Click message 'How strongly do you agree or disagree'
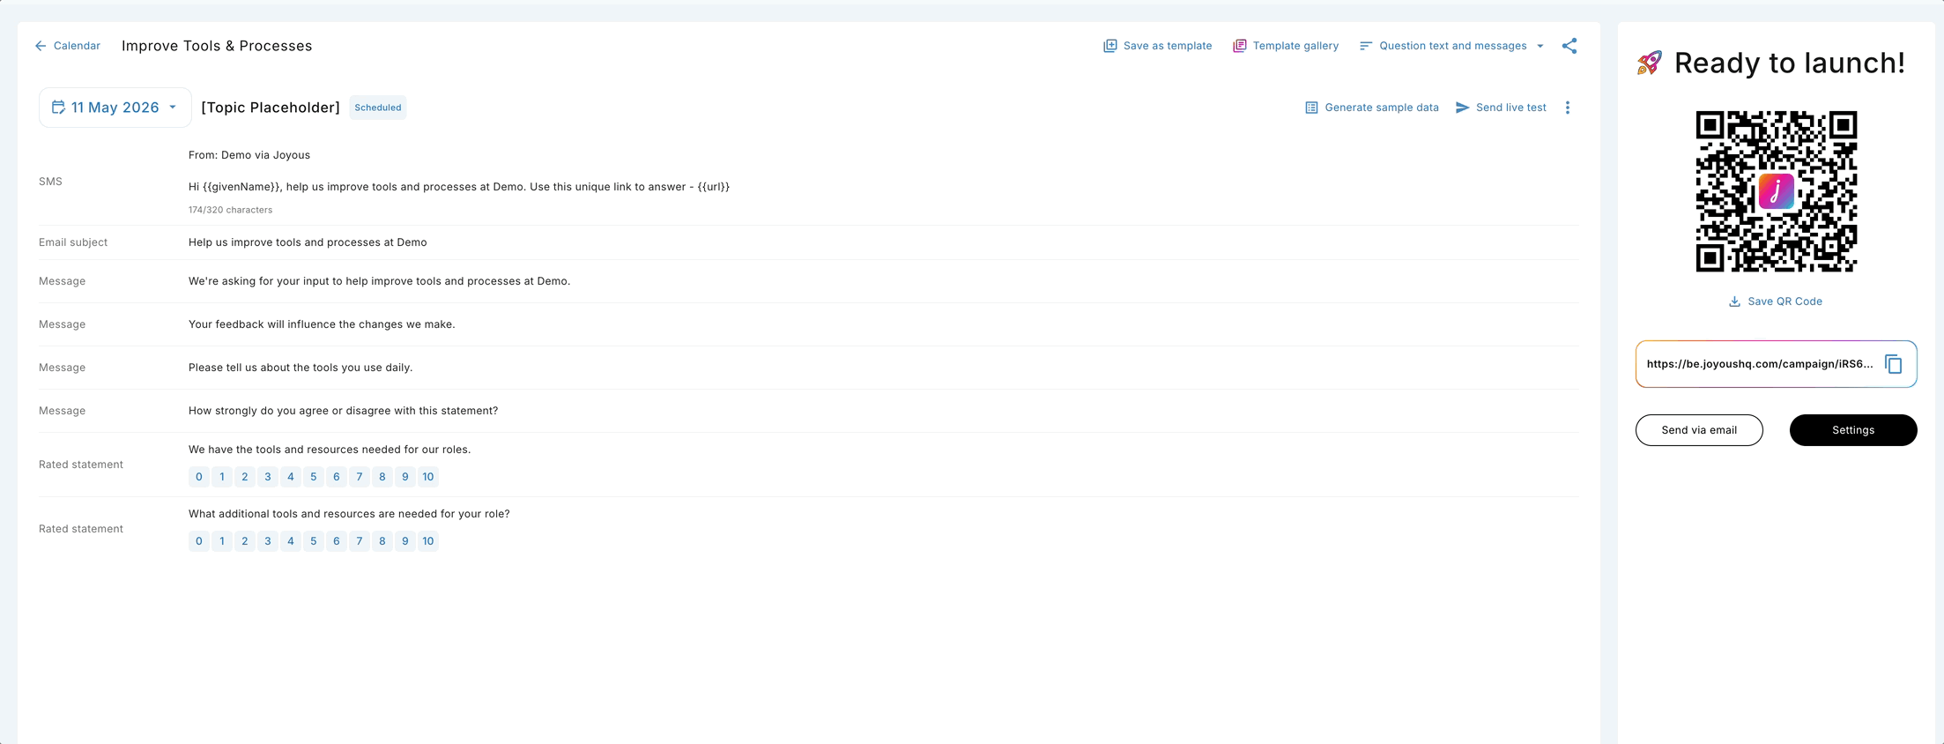The image size is (1944, 744). pos(343,411)
